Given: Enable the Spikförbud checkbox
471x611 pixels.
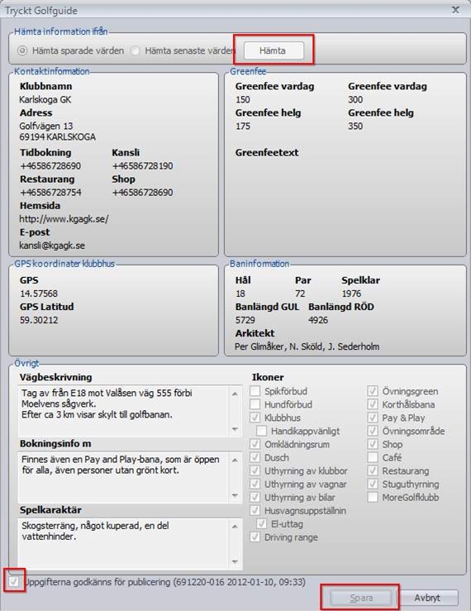Looking at the screenshot, I should click(255, 391).
